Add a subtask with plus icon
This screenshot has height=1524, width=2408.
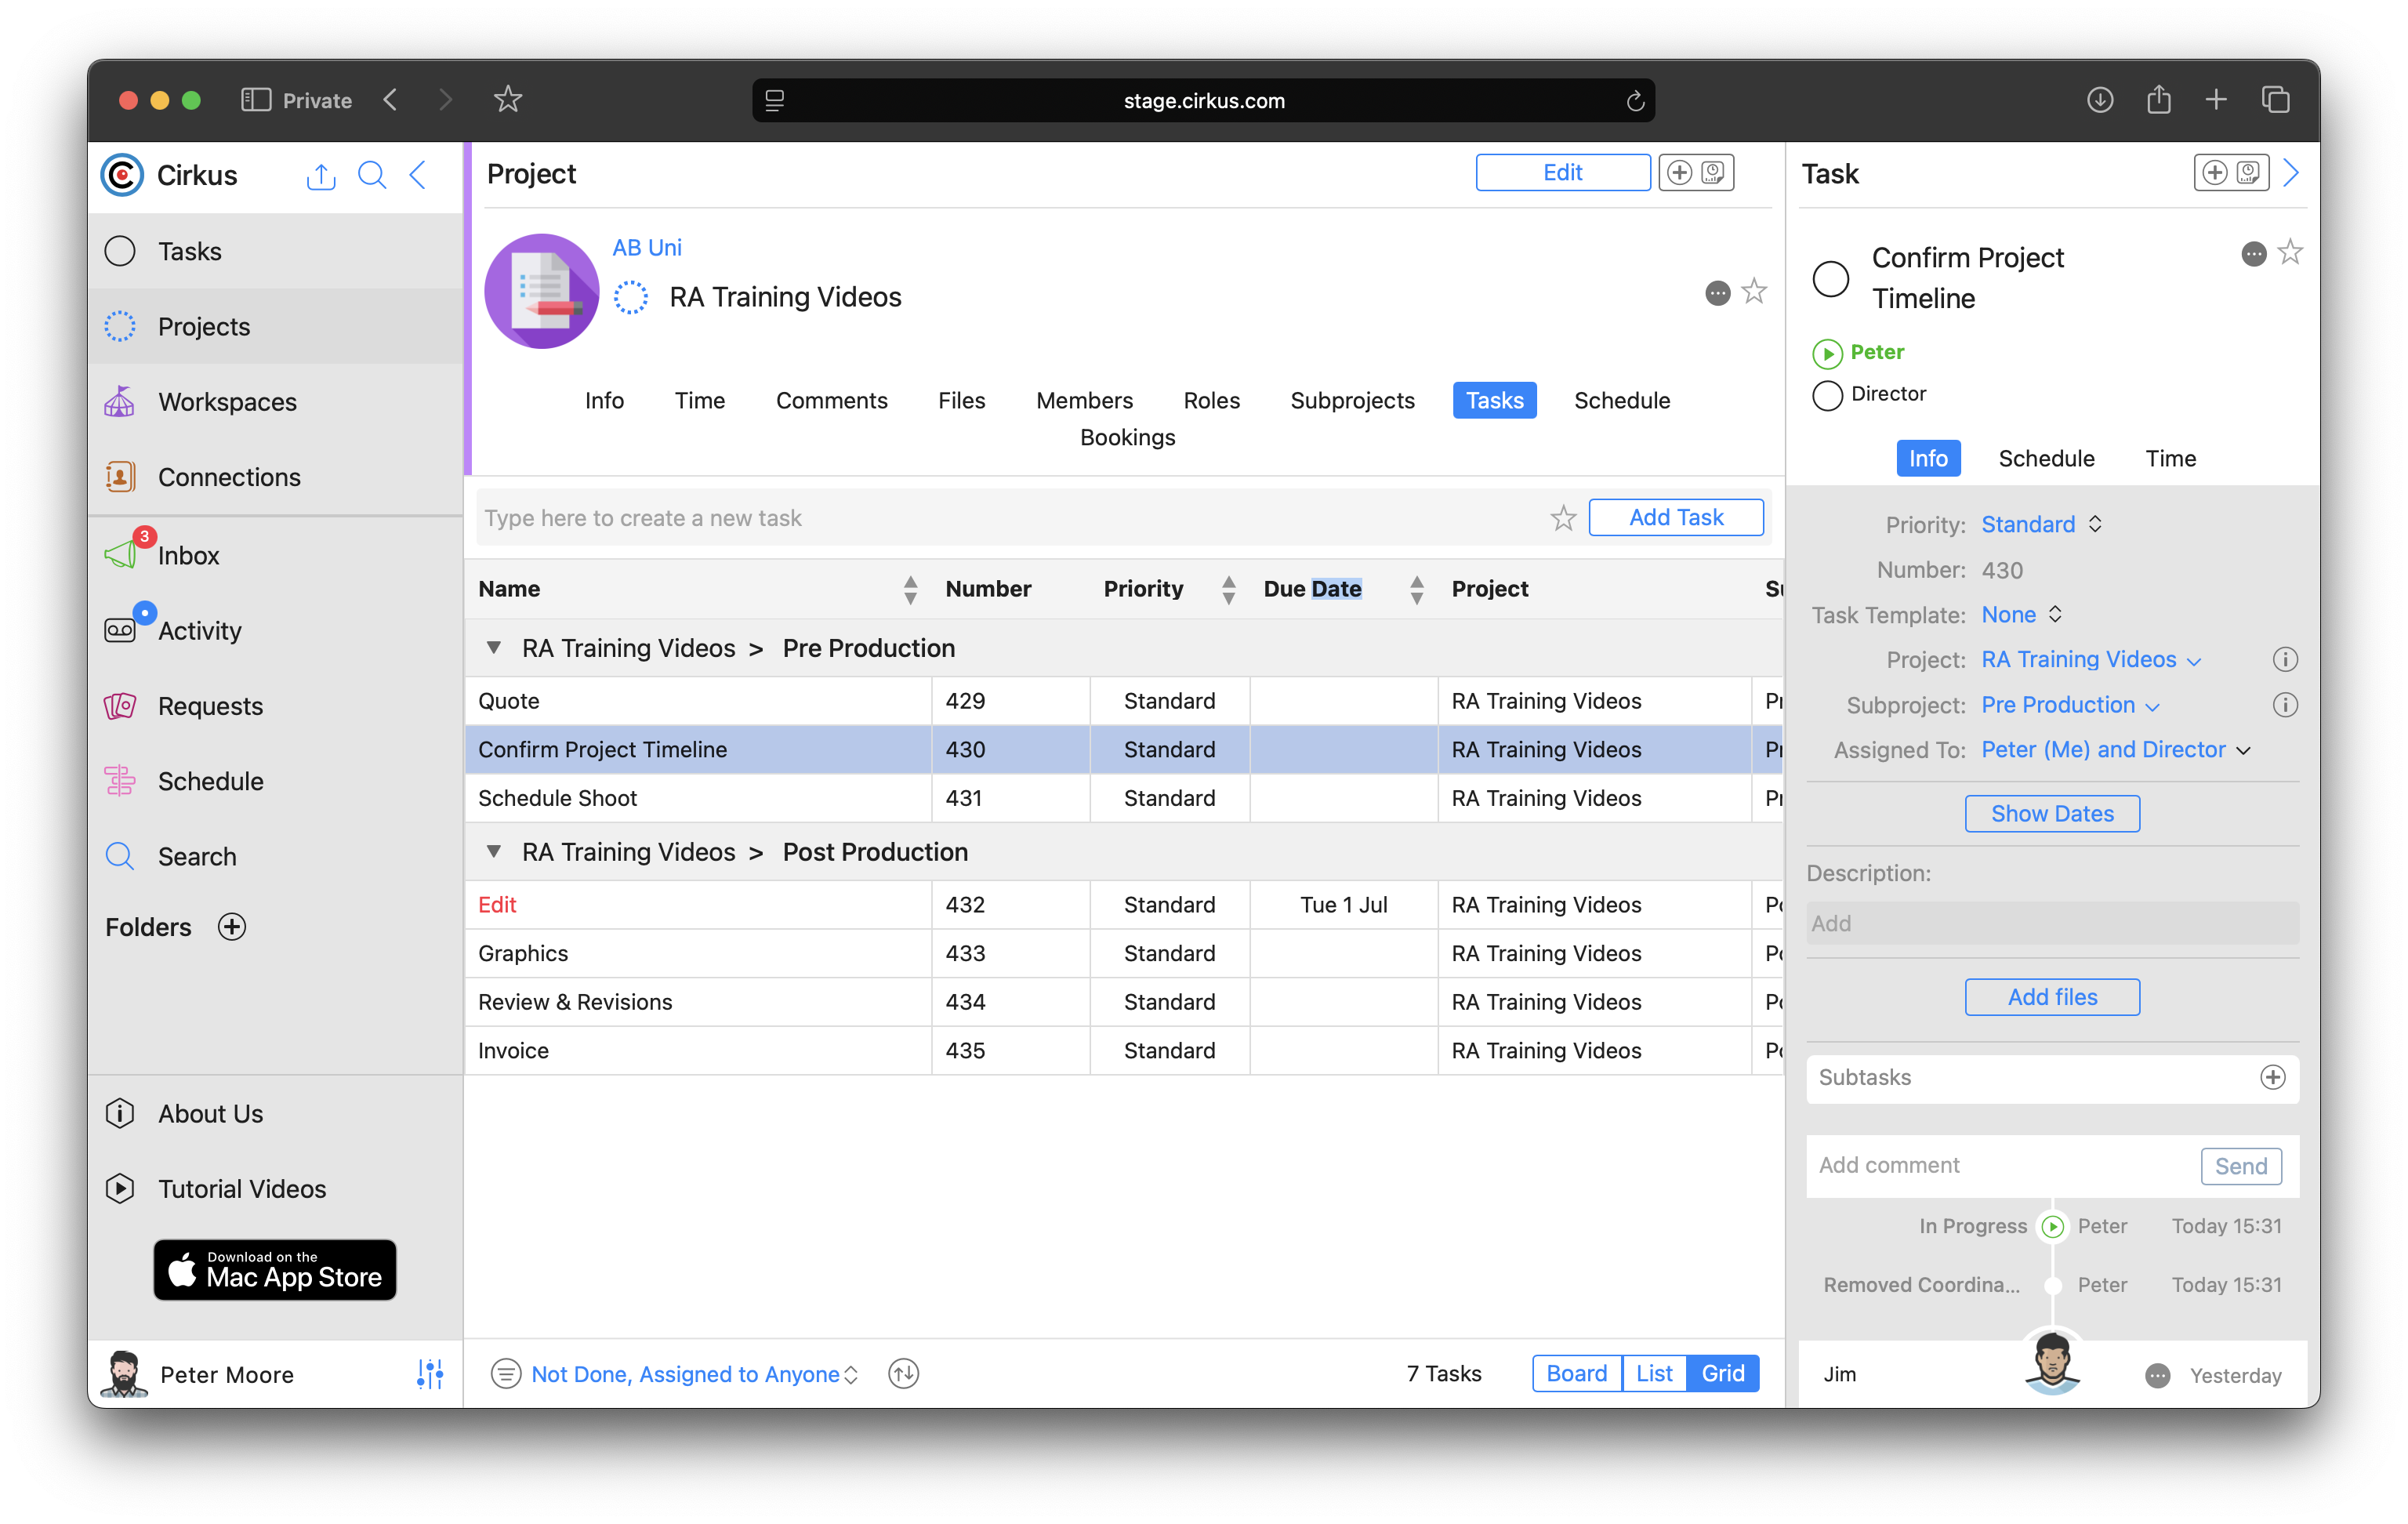pos(2272,1077)
